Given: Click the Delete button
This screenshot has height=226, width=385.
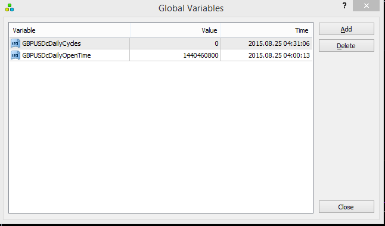Looking at the screenshot, I should [346, 46].
